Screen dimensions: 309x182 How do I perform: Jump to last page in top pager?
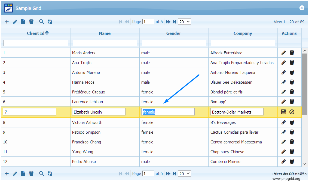175,22
